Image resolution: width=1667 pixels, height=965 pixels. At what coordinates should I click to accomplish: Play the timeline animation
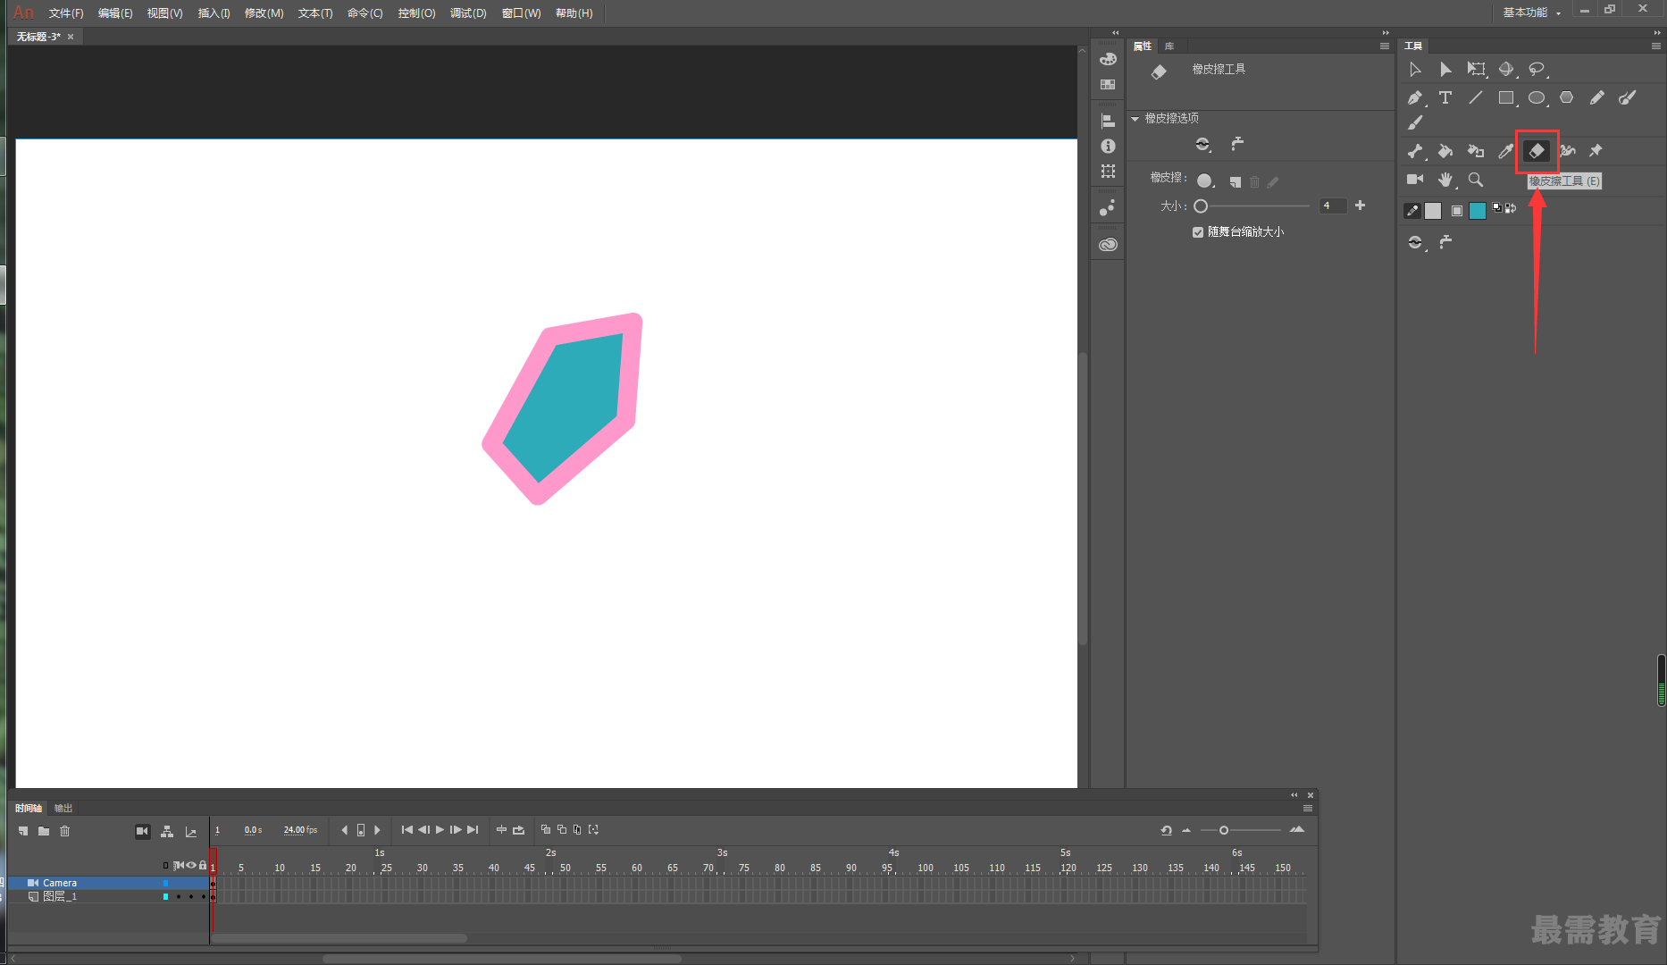(440, 830)
